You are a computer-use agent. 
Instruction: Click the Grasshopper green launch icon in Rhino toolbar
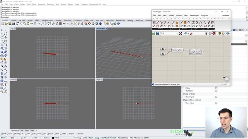[115, 24]
